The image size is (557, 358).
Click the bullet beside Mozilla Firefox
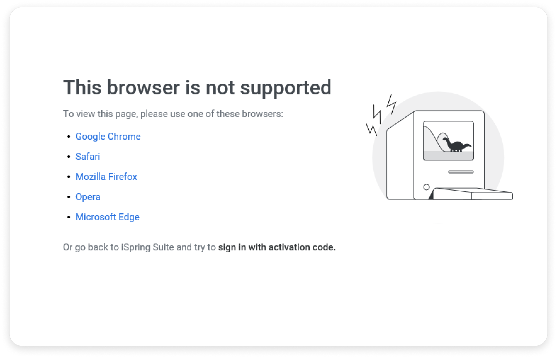[69, 177]
